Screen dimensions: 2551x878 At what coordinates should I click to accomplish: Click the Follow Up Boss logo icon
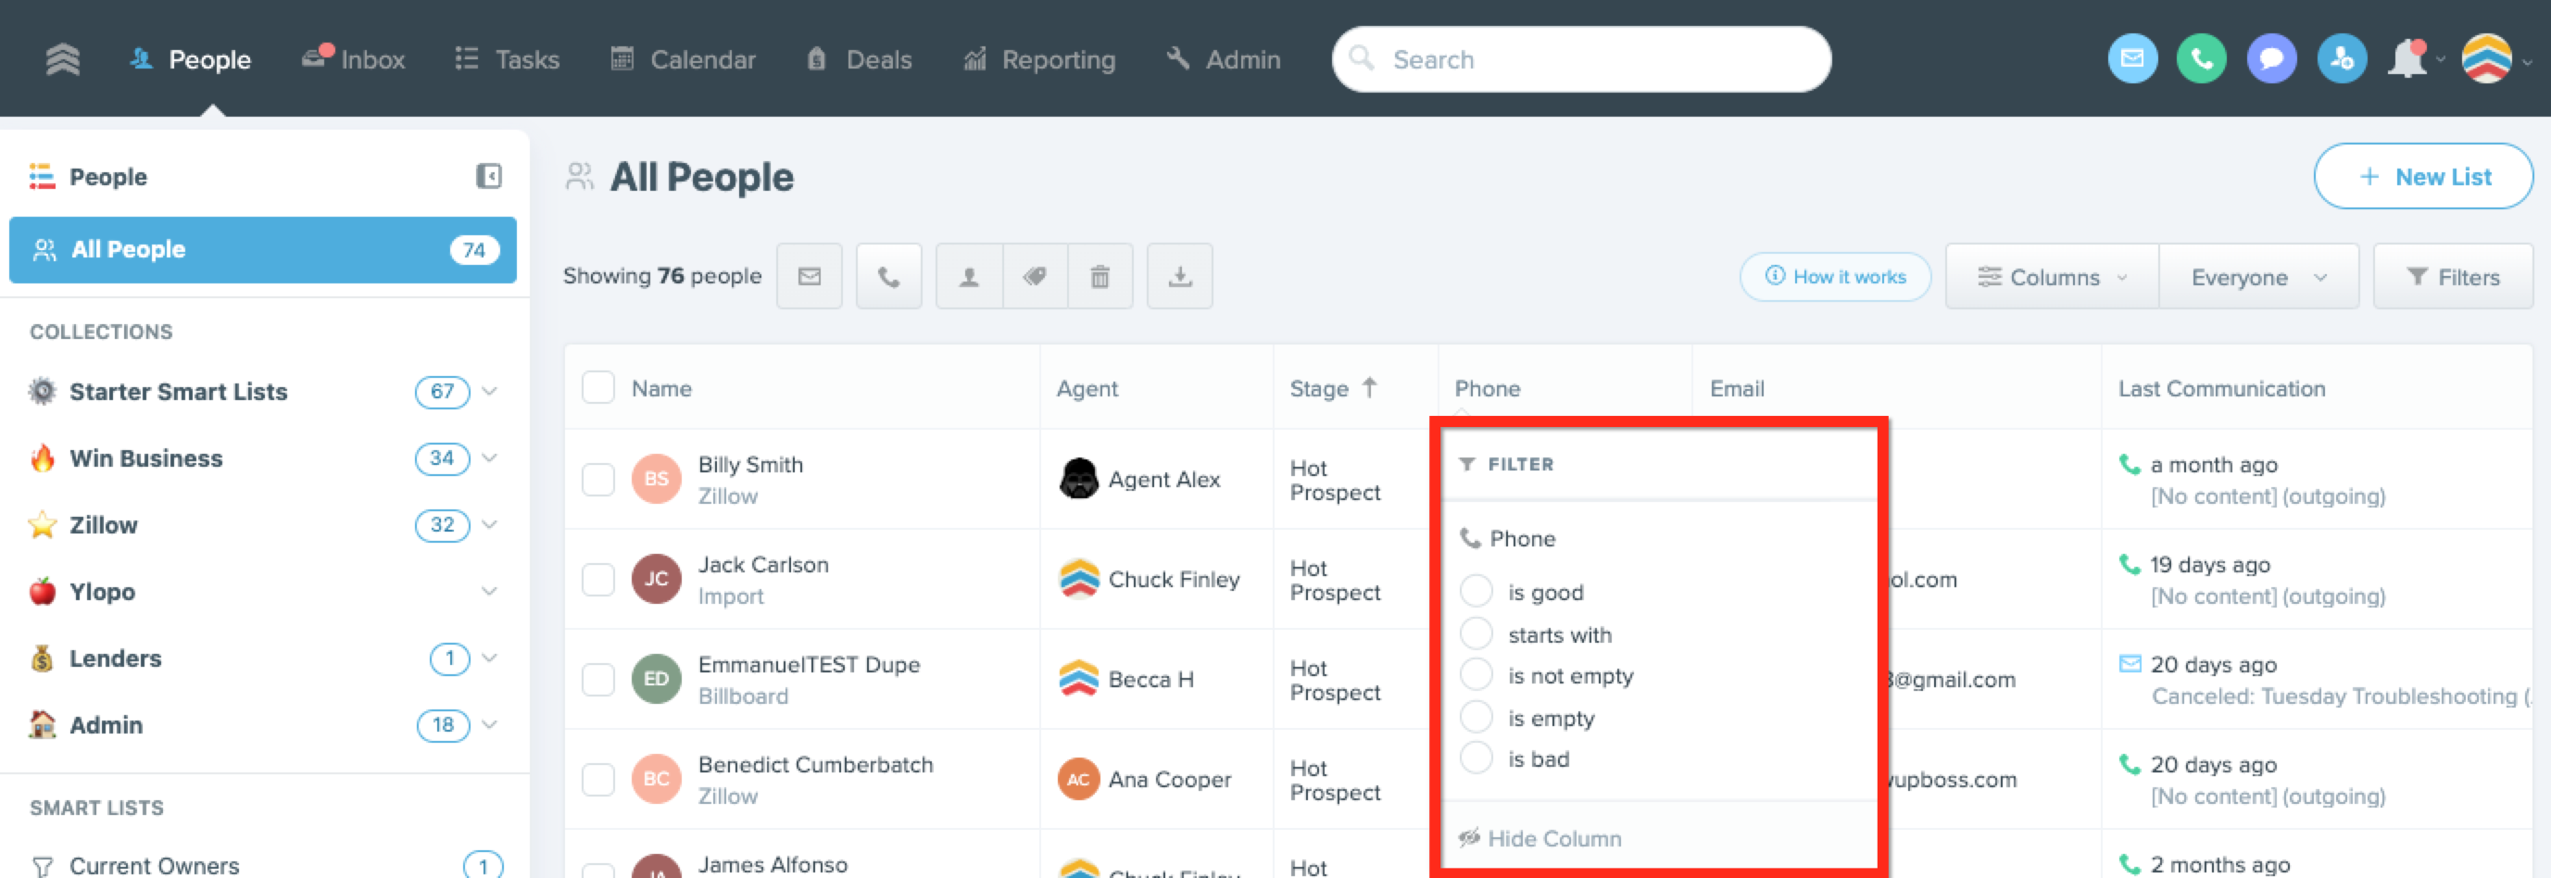pyautogui.click(x=62, y=59)
